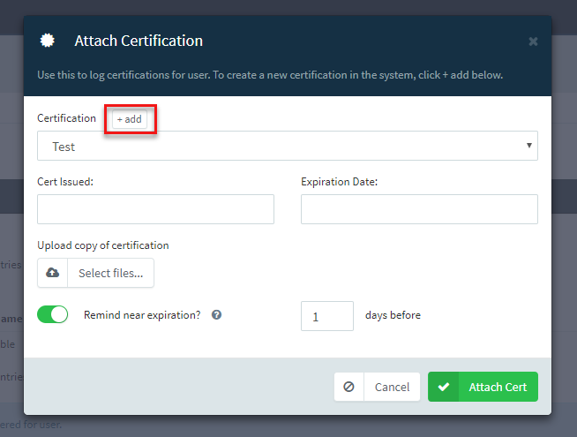577x437 pixels.
Task: Click the checkmark icon on Attach Cert
Action: [444, 387]
